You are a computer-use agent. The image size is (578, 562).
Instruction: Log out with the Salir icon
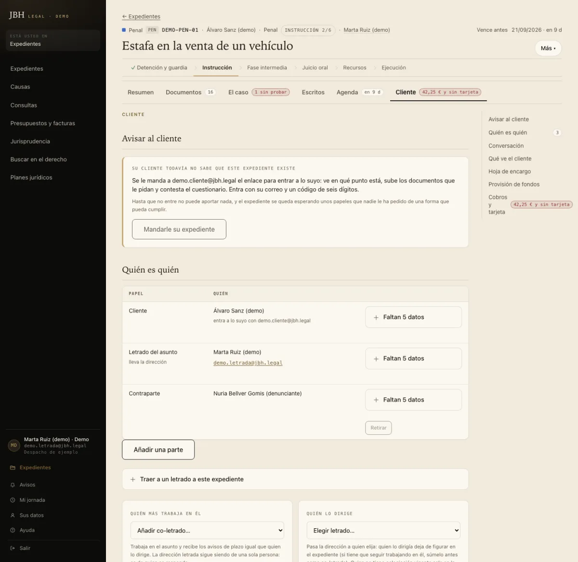coord(13,548)
